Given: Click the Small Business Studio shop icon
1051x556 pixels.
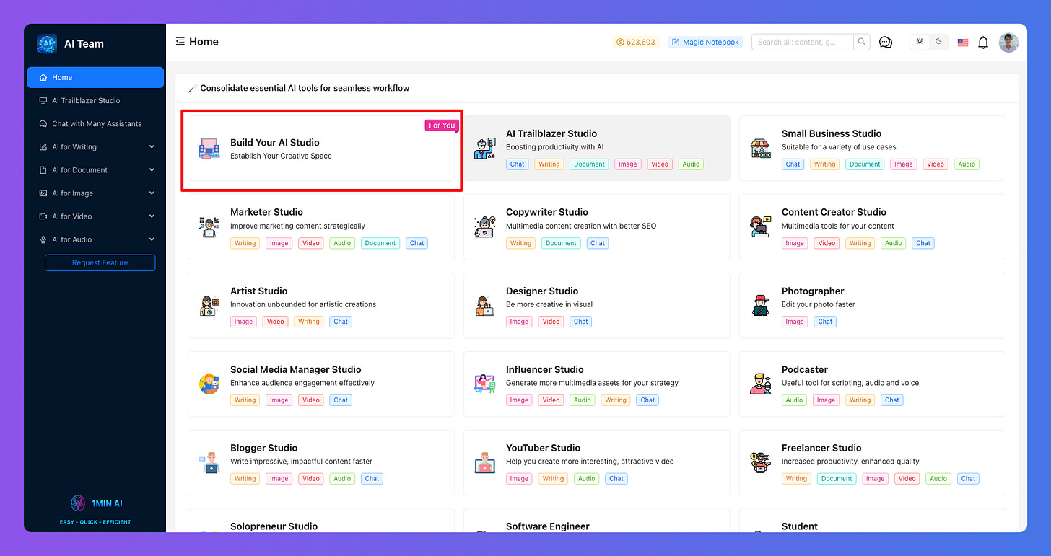Looking at the screenshot, I should pos(761,149).
